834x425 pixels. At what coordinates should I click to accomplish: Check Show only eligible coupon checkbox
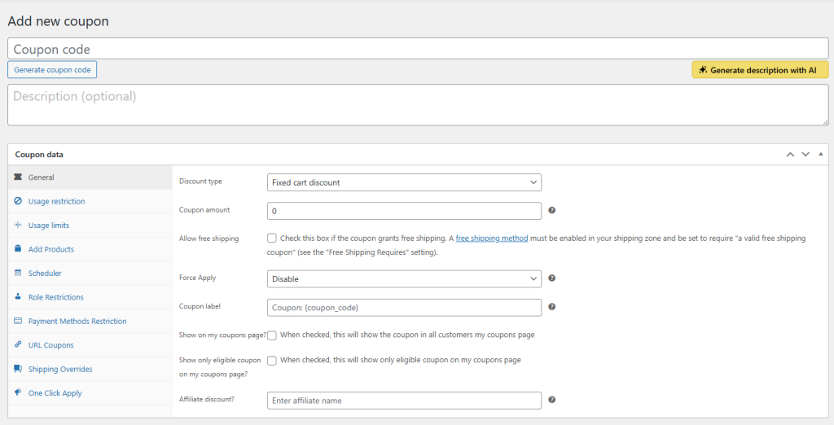pyautogui.click(x=272, y=360)
